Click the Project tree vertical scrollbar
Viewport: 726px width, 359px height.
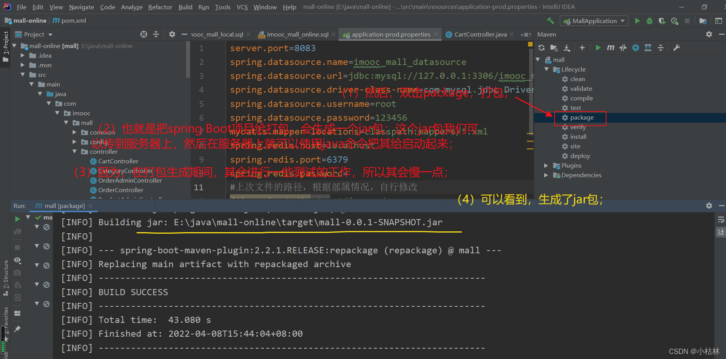(188, 60)
